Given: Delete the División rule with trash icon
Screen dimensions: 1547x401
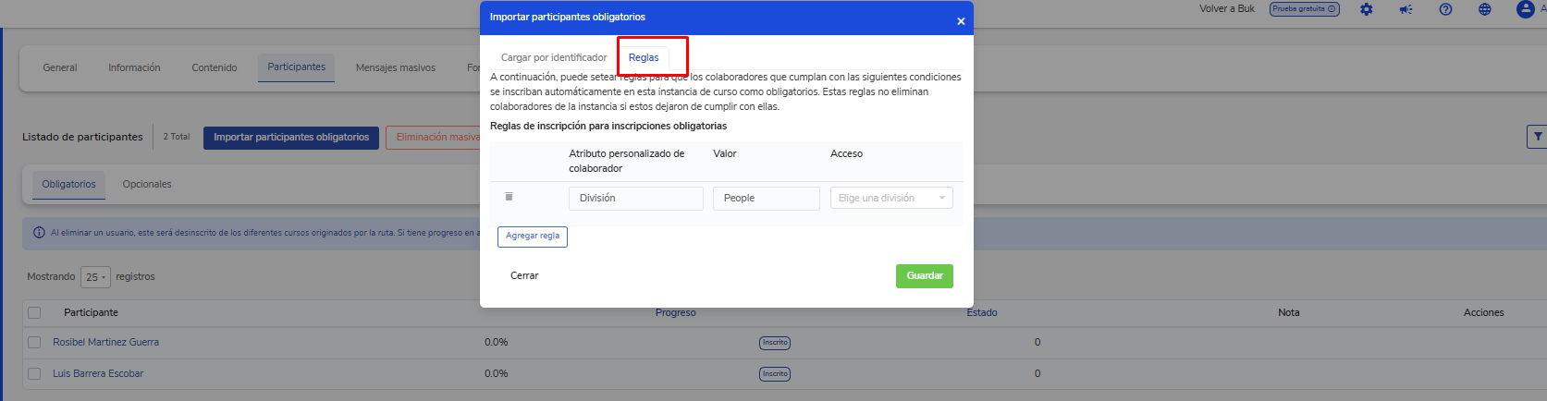Looking at the screenshot, I should (x=509, y=197).
